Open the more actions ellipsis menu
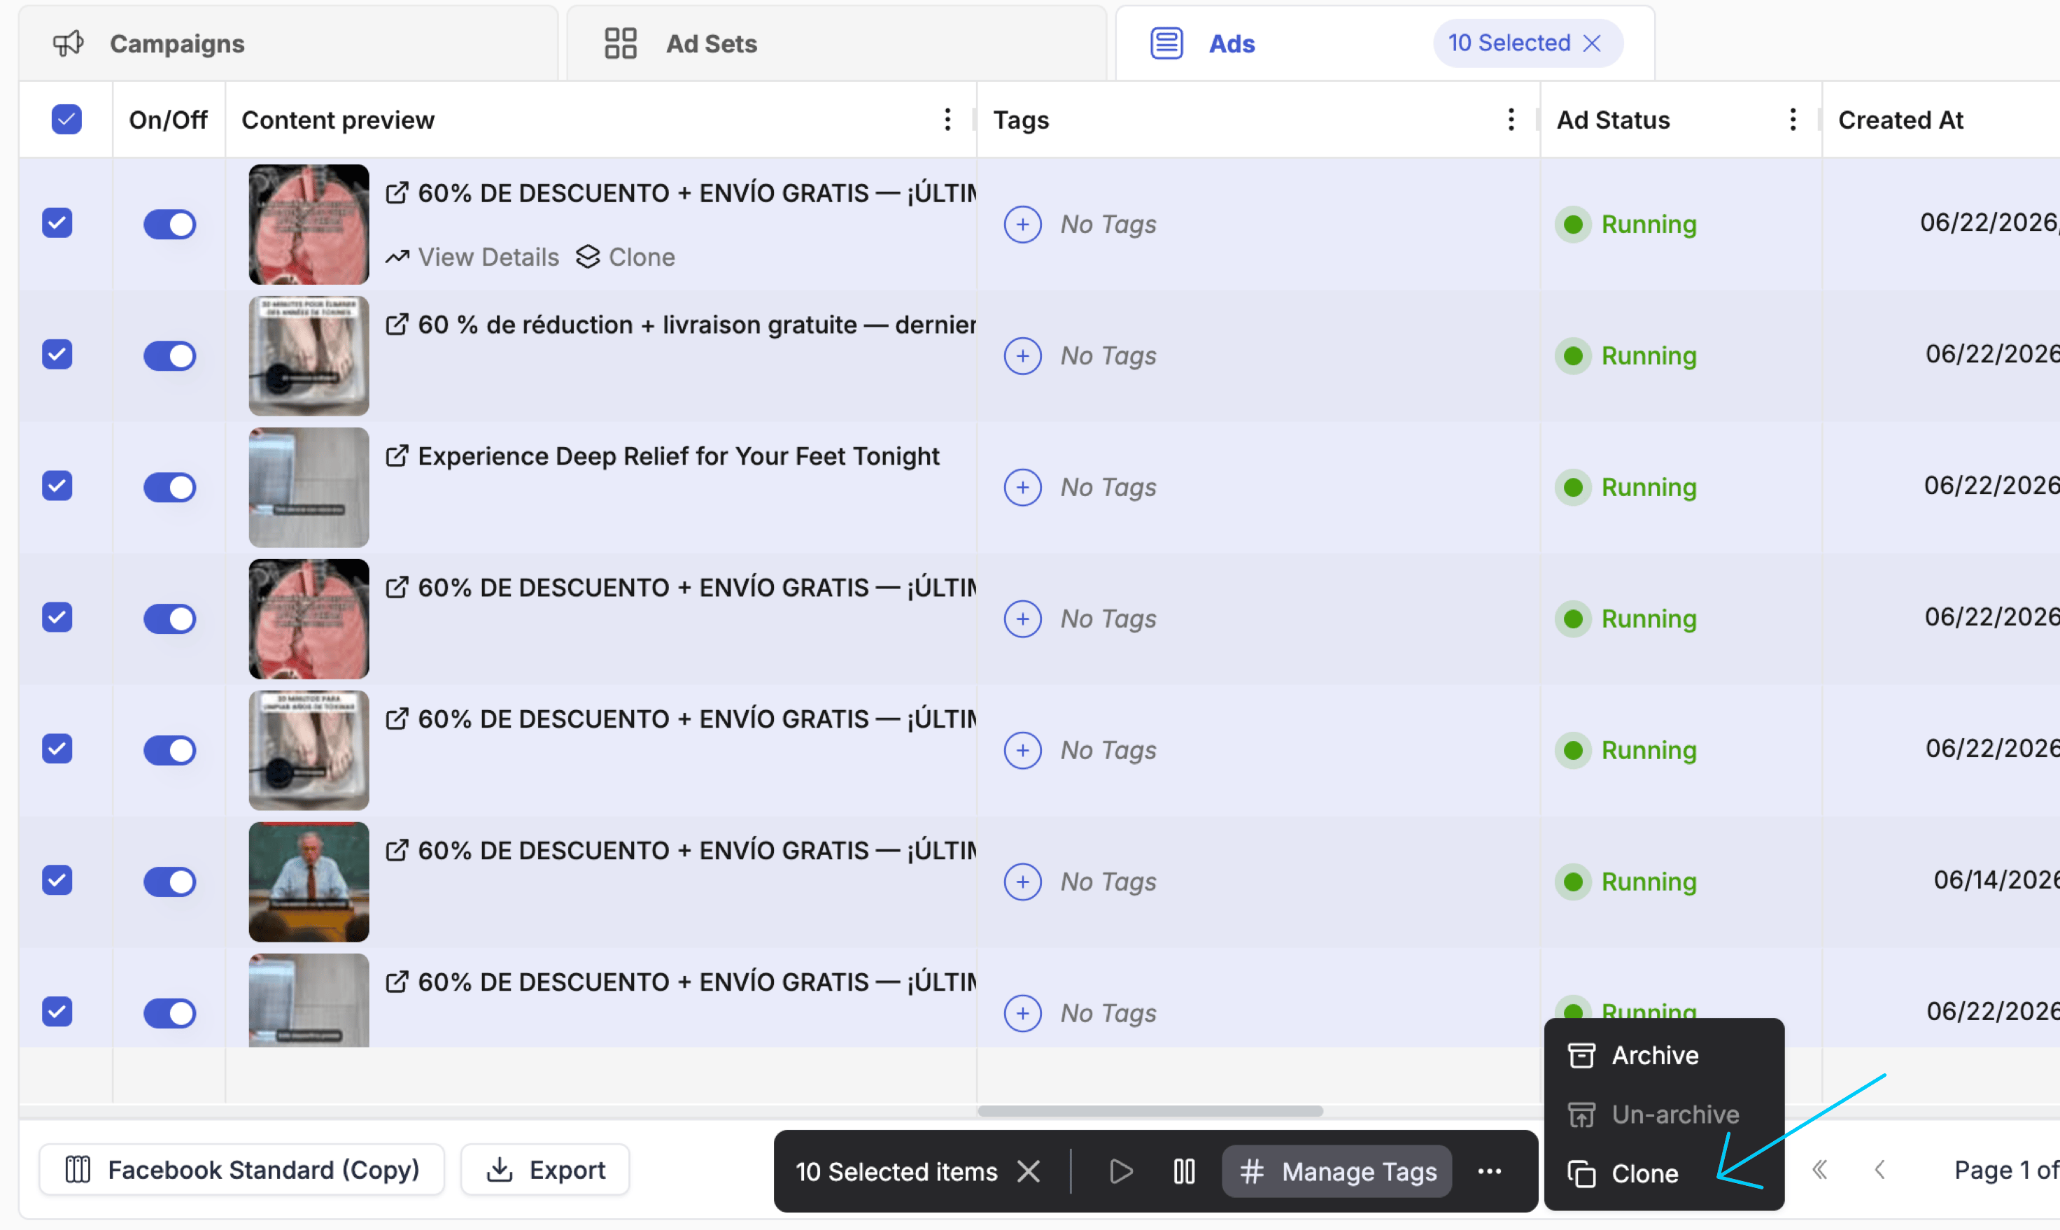Viewport: 2060px width, 1230px height. [1489, 1171]
